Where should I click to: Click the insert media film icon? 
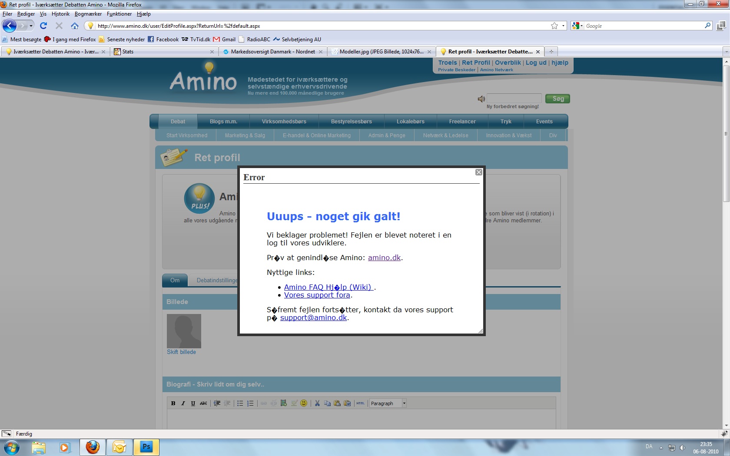pos(284,403)
